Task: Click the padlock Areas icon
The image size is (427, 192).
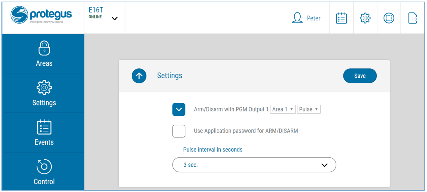Action: 44,48
